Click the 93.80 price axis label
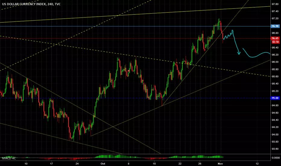 pos(275,142)
